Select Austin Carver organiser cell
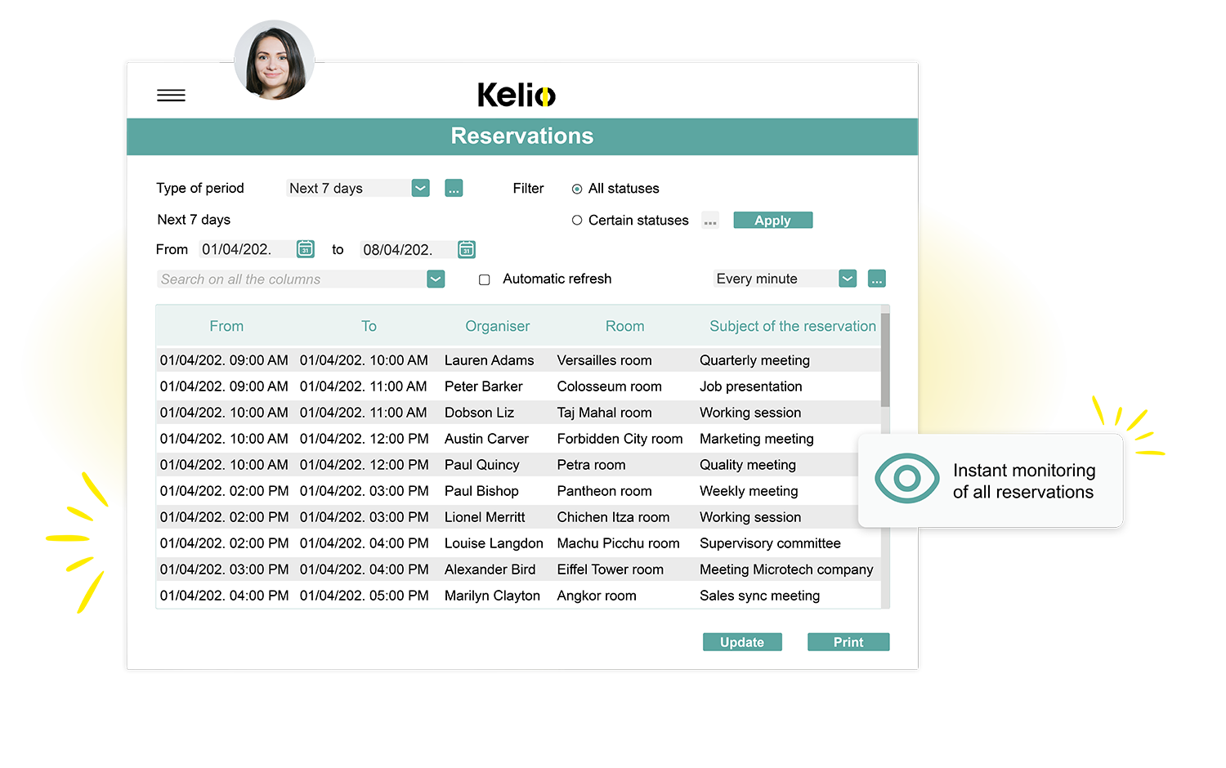The width and height of the screenshot is (1226, 768). click(486, 439)
